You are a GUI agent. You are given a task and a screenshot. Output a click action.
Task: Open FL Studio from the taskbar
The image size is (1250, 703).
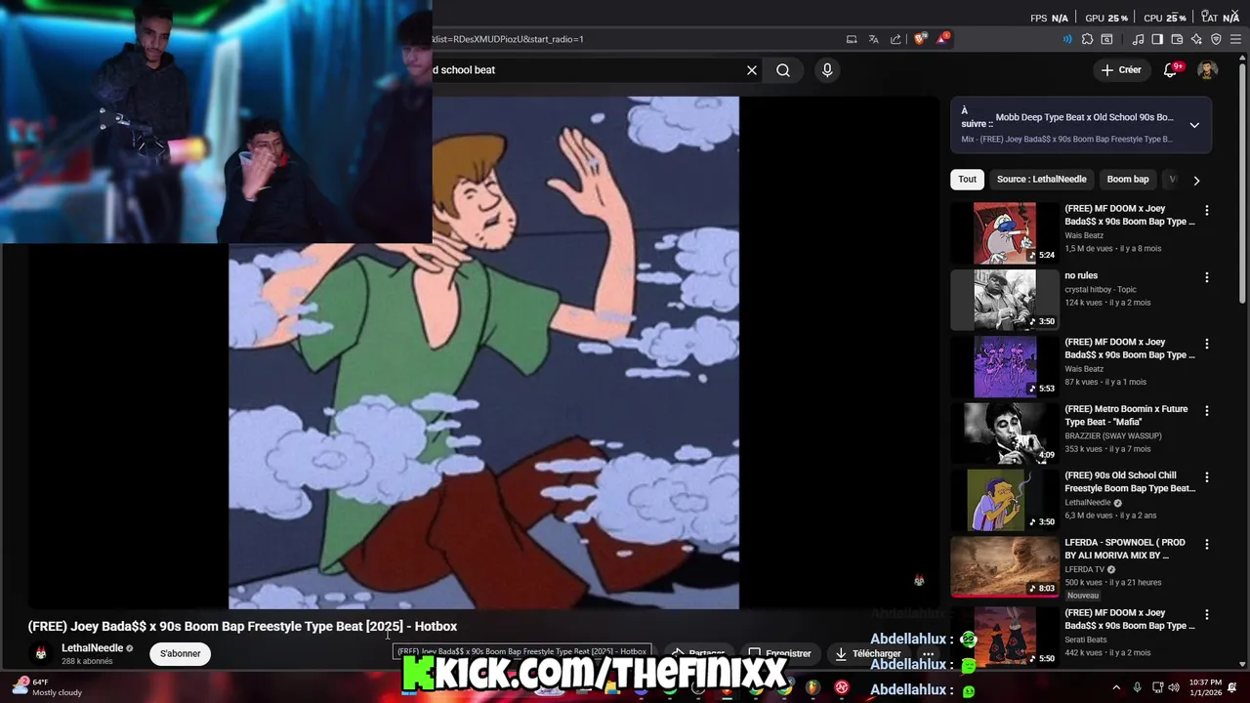tap(812, 687)
